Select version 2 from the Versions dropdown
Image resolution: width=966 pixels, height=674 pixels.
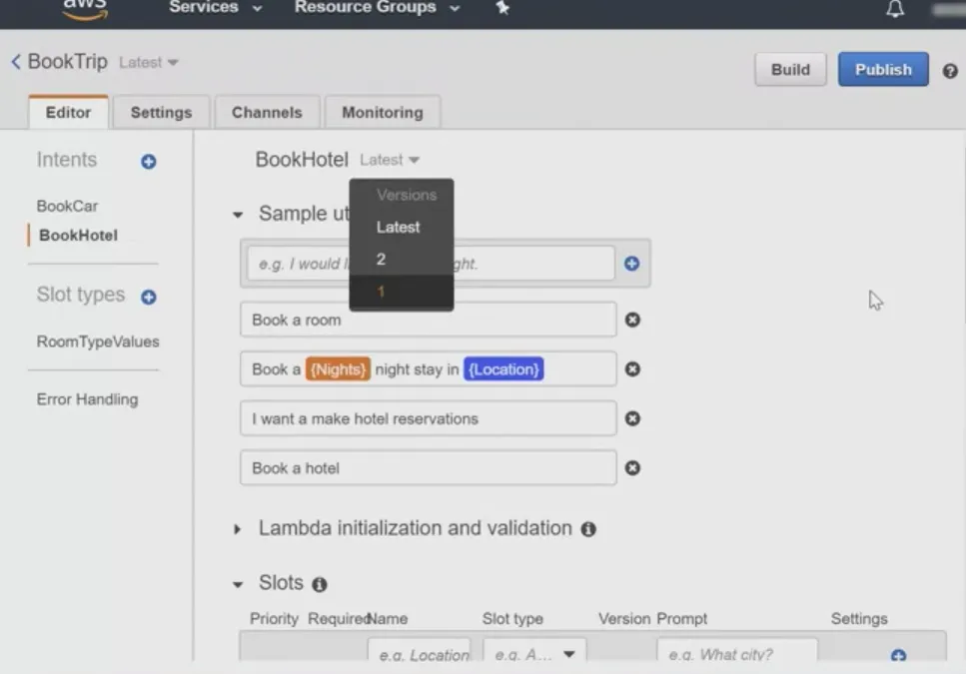[382, 259]
